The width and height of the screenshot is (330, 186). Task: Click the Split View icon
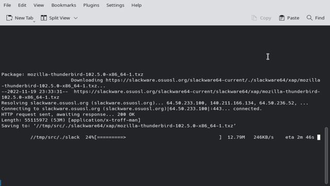pos(44,18)
